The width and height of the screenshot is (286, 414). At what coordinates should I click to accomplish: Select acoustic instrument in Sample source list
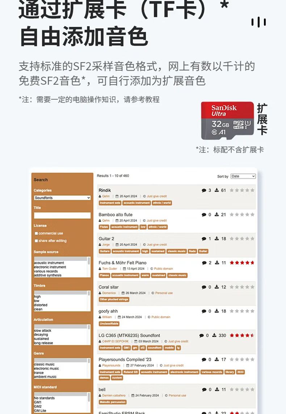click(x=49, y=263)
